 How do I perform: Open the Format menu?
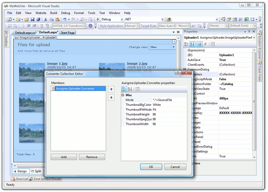click(79, 13)
